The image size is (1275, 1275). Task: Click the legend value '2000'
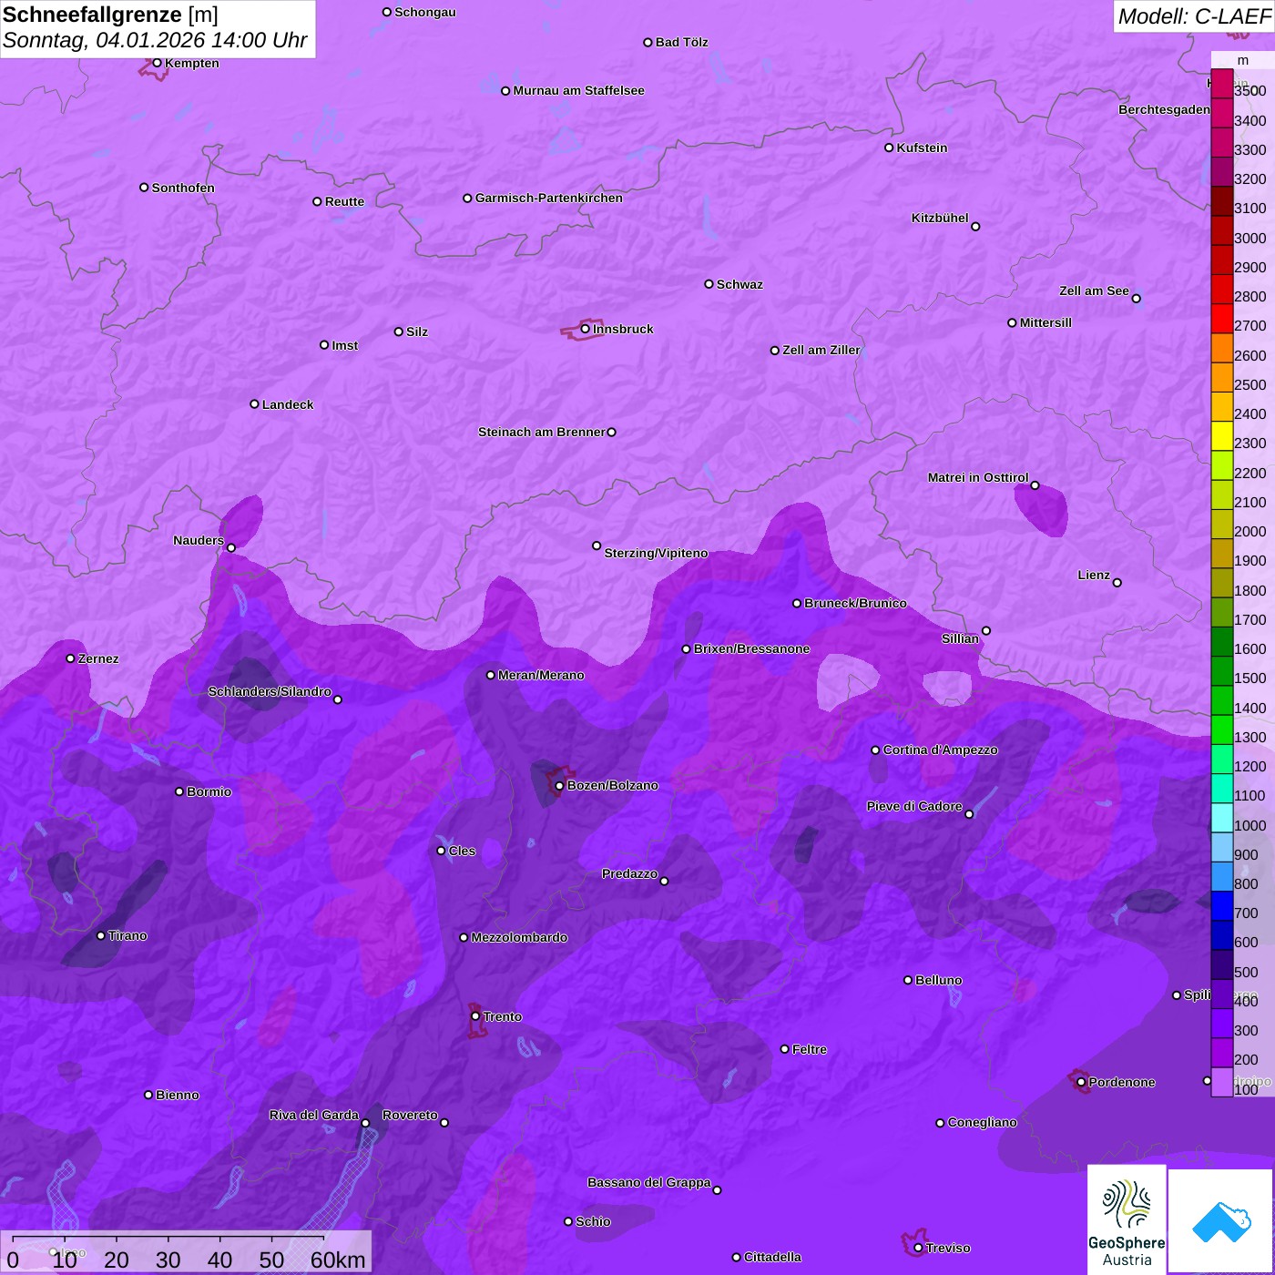1249,531
